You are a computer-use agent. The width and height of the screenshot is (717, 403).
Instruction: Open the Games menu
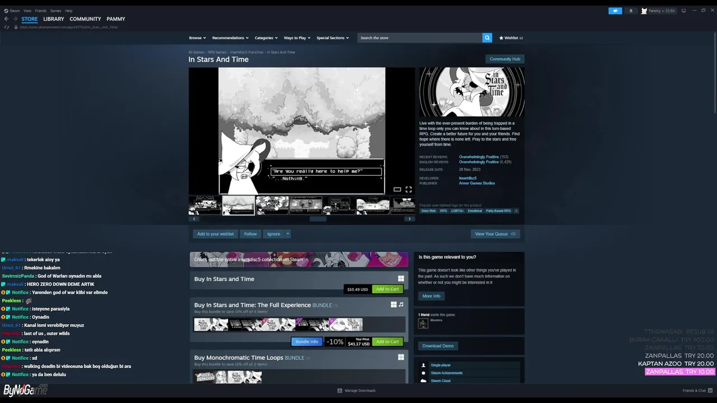tap(55, 11)
